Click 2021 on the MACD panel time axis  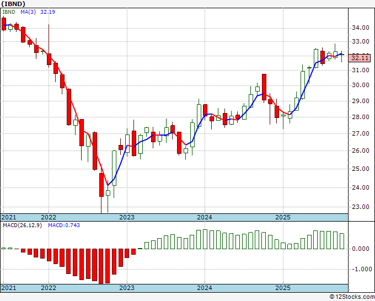[9, 288]
